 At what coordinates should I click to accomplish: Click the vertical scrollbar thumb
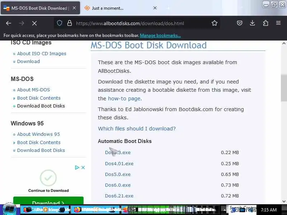284,88
